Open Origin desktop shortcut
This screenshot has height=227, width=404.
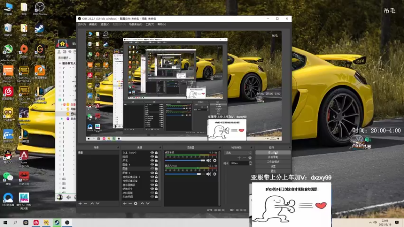(24, 51)
